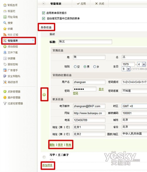
Task: Click 应用 in the top bar
Action: click(x=81, y=4)
